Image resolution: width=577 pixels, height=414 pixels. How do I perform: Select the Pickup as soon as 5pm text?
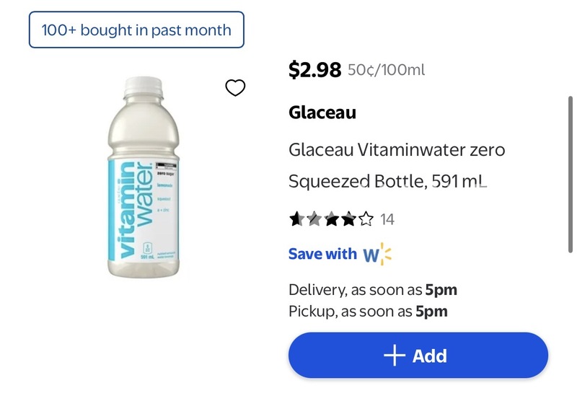point(368,312)
